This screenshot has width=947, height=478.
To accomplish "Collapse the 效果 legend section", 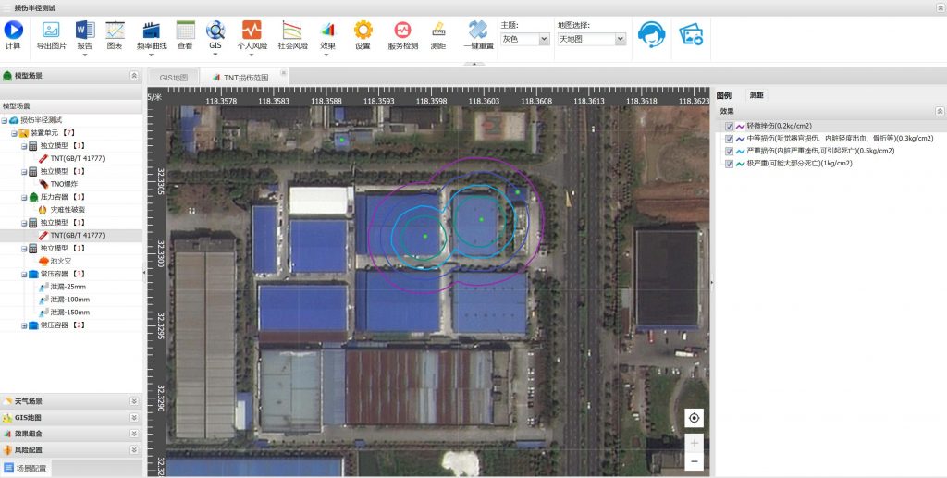I will [x=940, y=112].
